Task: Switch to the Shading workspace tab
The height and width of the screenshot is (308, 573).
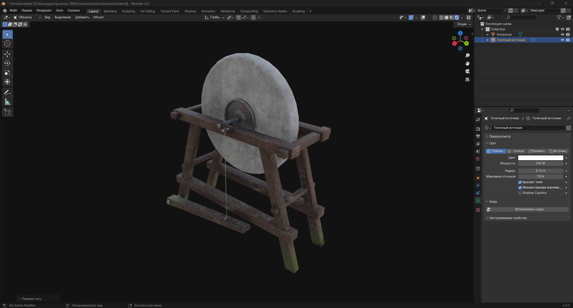Action: tap(190, 11)
